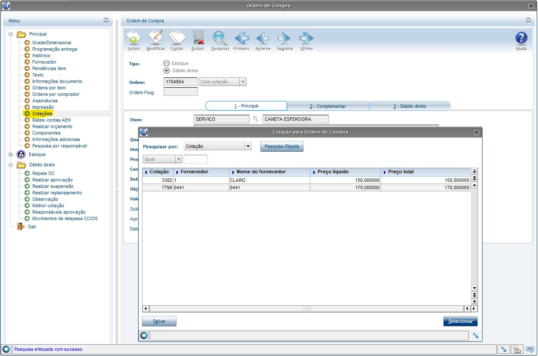Minimize the Ordem de Compra panel
The height and width of the screenshot is (356, 538).
(528, 20)
